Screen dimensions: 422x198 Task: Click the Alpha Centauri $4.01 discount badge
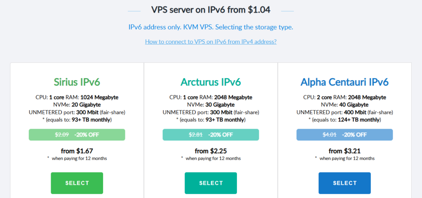pos(345,135)
